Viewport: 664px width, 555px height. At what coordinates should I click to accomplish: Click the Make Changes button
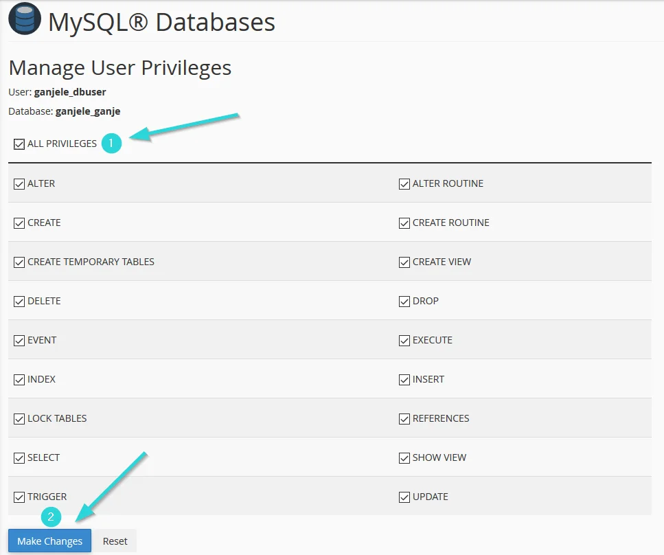pyautogui.click(x=49, y=541)
